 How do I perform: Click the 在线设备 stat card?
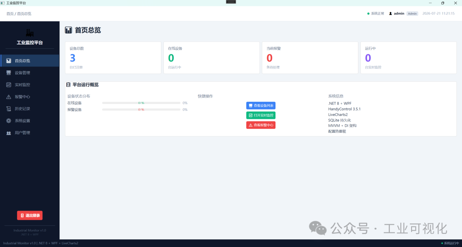[212, 58]
